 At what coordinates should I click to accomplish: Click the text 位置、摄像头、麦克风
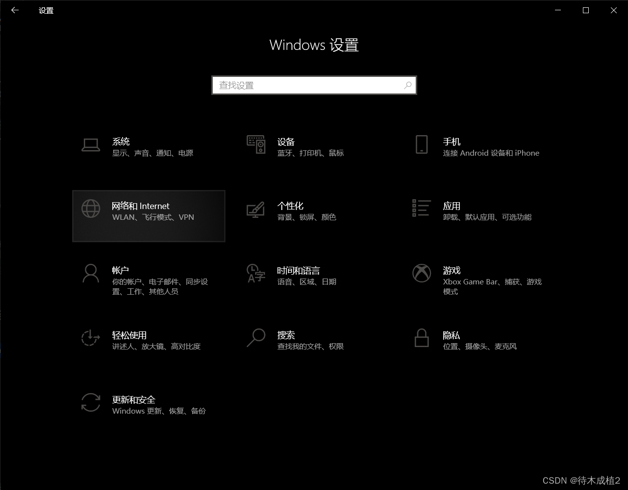click(480, 347)
